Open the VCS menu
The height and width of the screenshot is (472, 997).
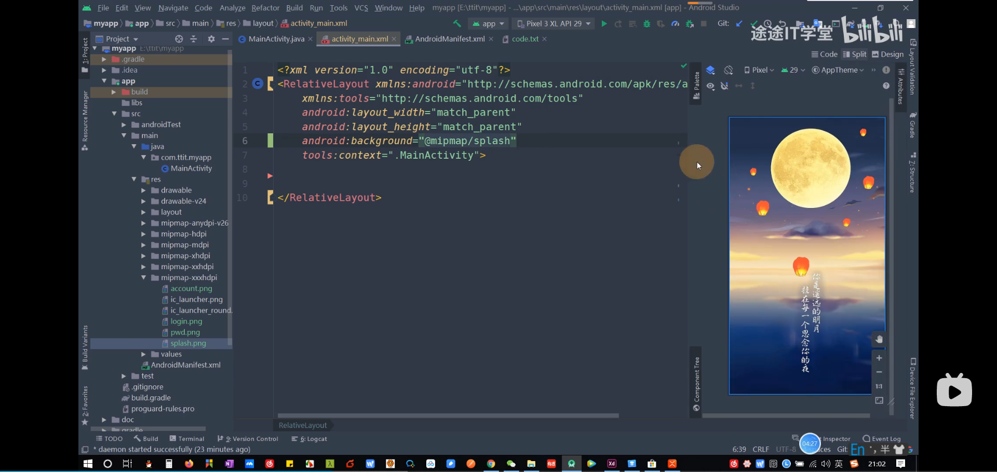click(361, 8)
